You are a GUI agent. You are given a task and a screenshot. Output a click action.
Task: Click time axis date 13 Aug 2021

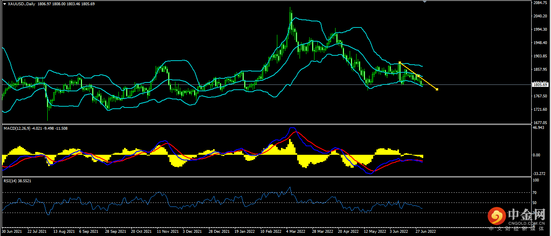tap(64, 232)
